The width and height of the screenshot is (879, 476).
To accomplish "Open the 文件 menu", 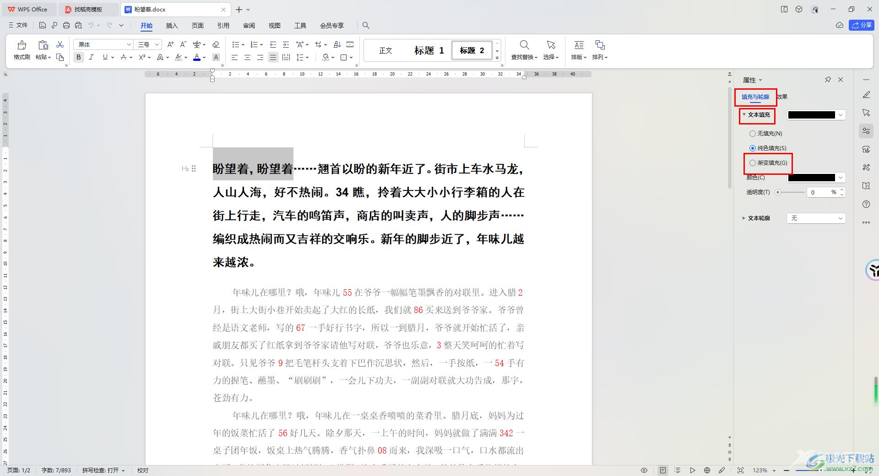I will click(x=18, y=25).
